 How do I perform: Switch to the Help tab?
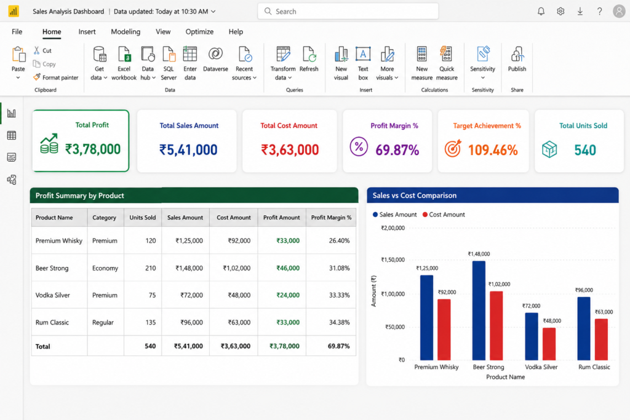pyautogui.click(x=236, y=32)
